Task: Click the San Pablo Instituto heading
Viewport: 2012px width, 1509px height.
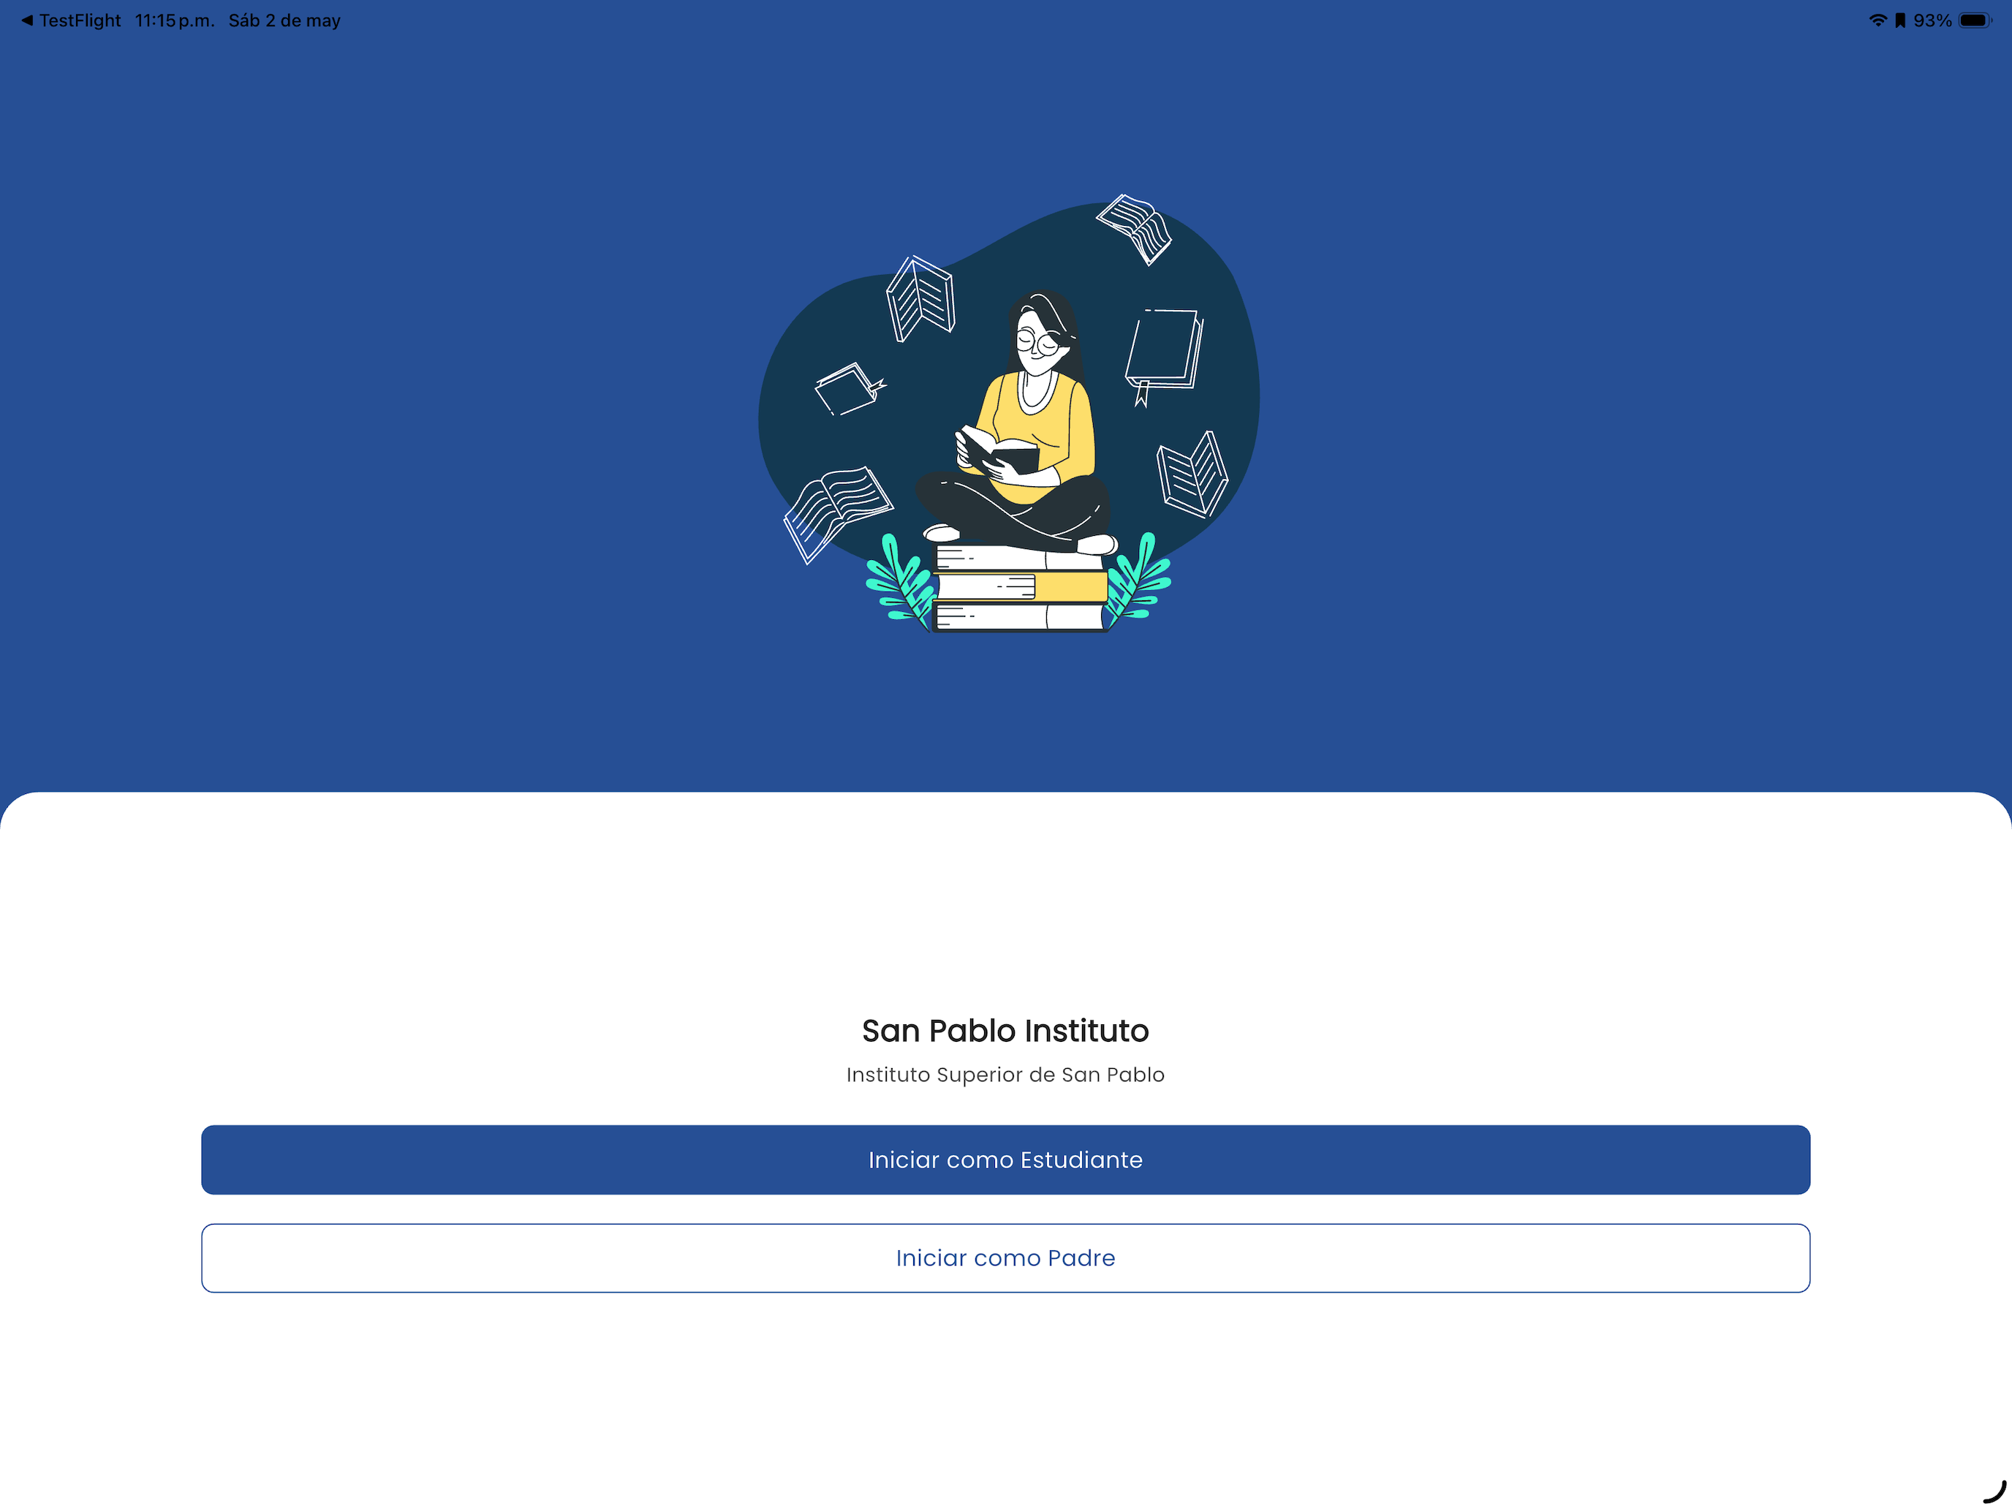Action: (x=1005, y=1031)
